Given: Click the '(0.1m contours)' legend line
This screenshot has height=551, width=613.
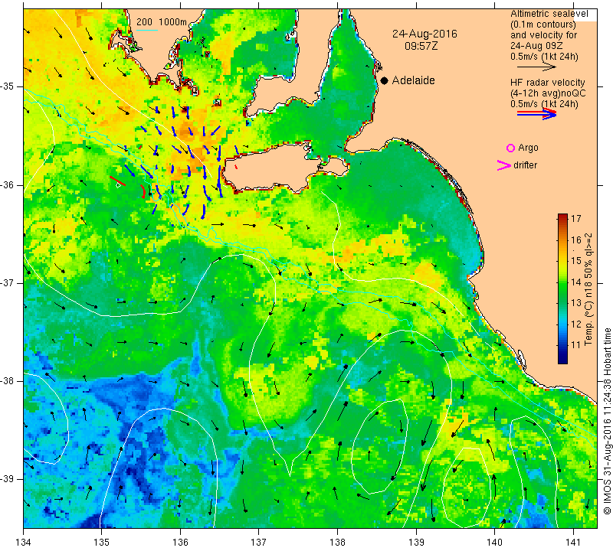Looking at the screenshot, I should 543,24.
